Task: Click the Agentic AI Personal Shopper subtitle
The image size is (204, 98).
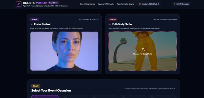Action: tap(45, 6)
